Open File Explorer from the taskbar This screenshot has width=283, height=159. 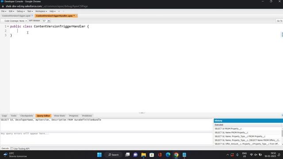coord(144,155)
